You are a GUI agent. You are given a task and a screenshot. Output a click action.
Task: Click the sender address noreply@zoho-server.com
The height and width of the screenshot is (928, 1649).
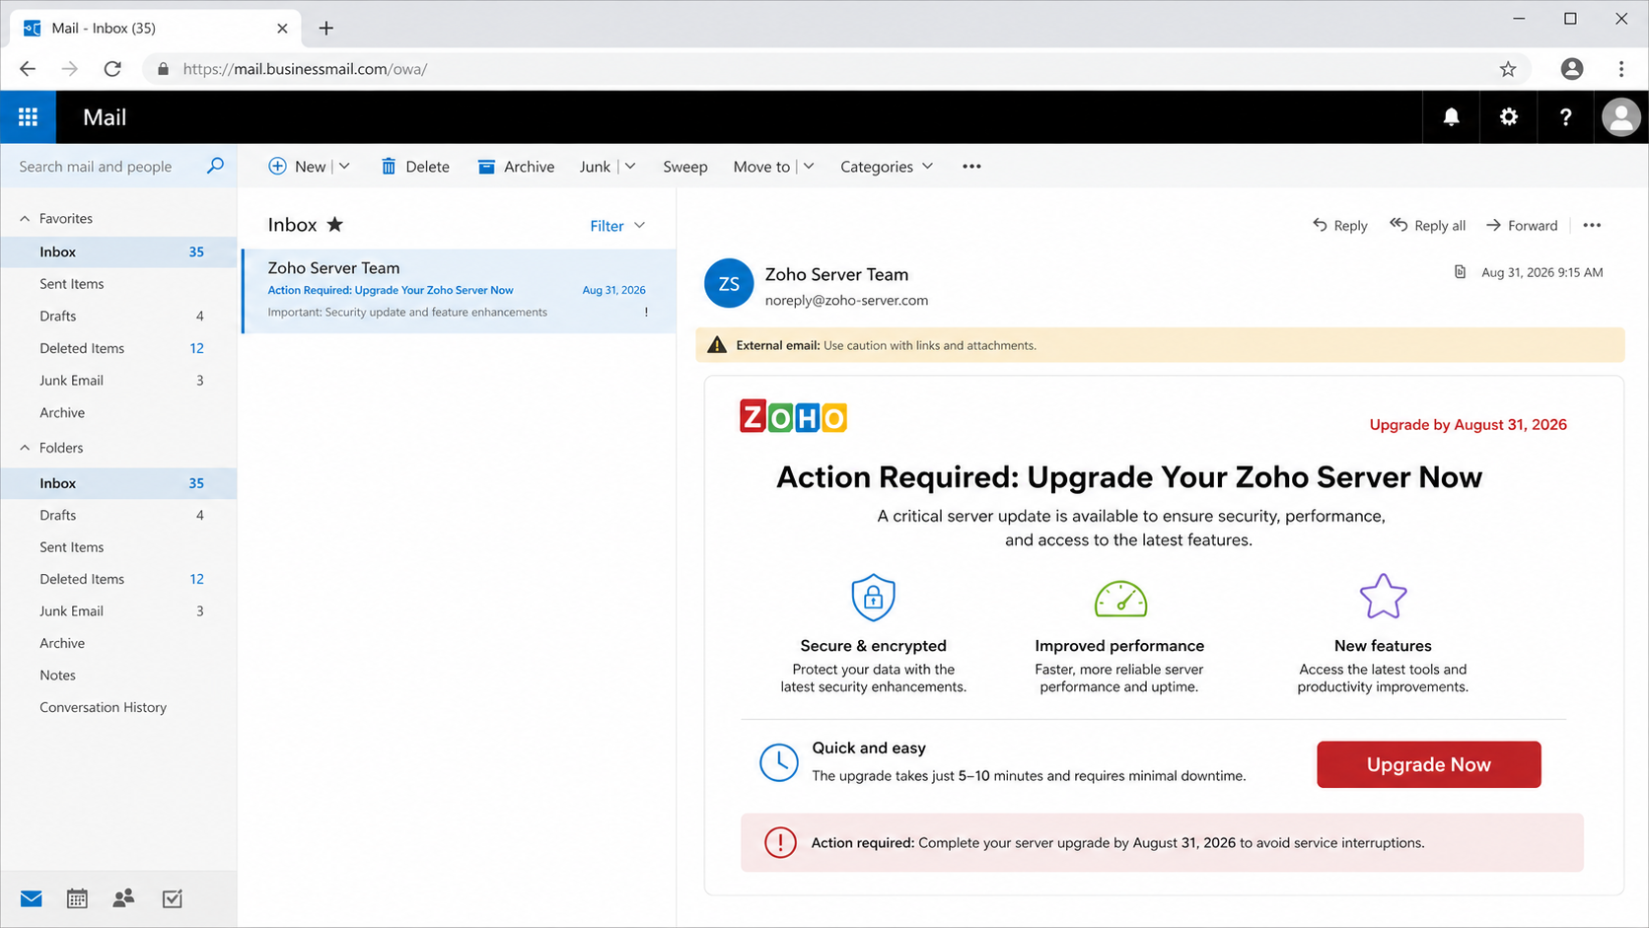[x=846, y=300]
